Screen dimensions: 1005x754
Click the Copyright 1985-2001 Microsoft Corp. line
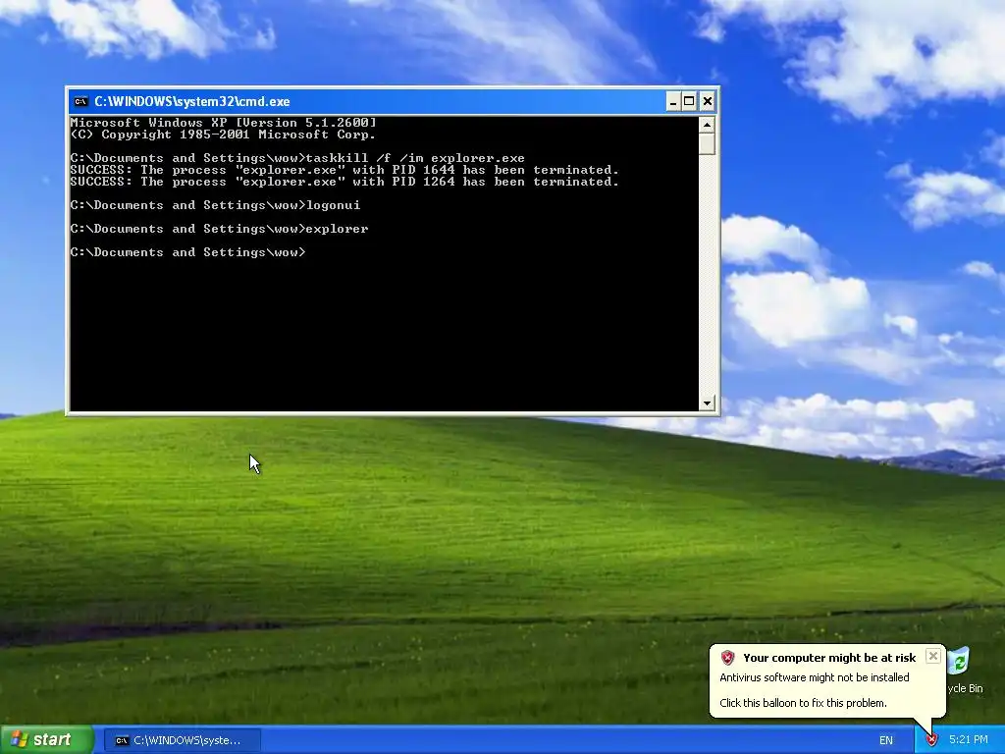223,135
